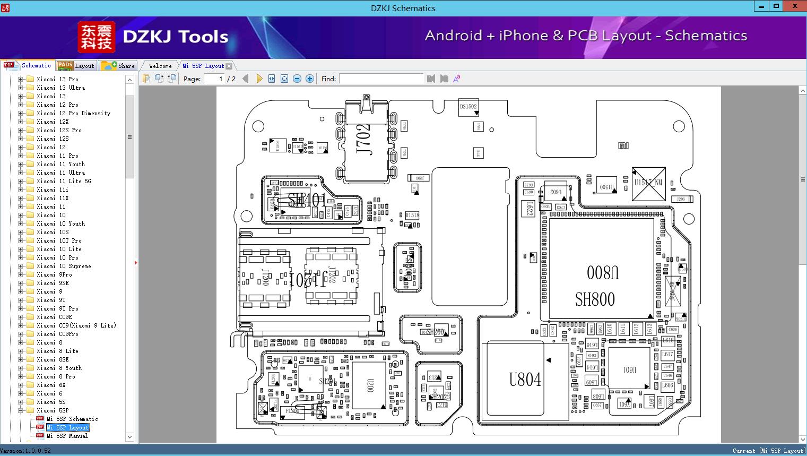Maximize the DZKJ Schematics window
The image size is (807, 456).
[776, 6]
